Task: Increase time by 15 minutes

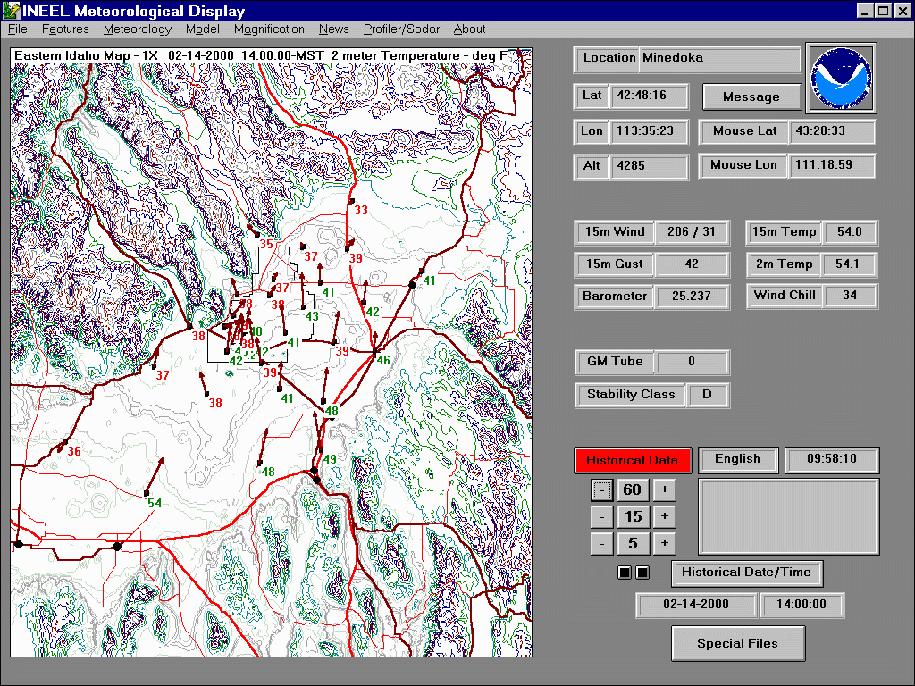Action: (664, 517)
